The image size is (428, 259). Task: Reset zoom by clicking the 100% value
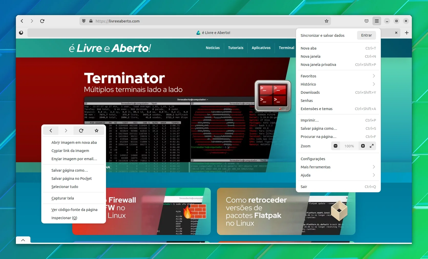tap(349, 146)
